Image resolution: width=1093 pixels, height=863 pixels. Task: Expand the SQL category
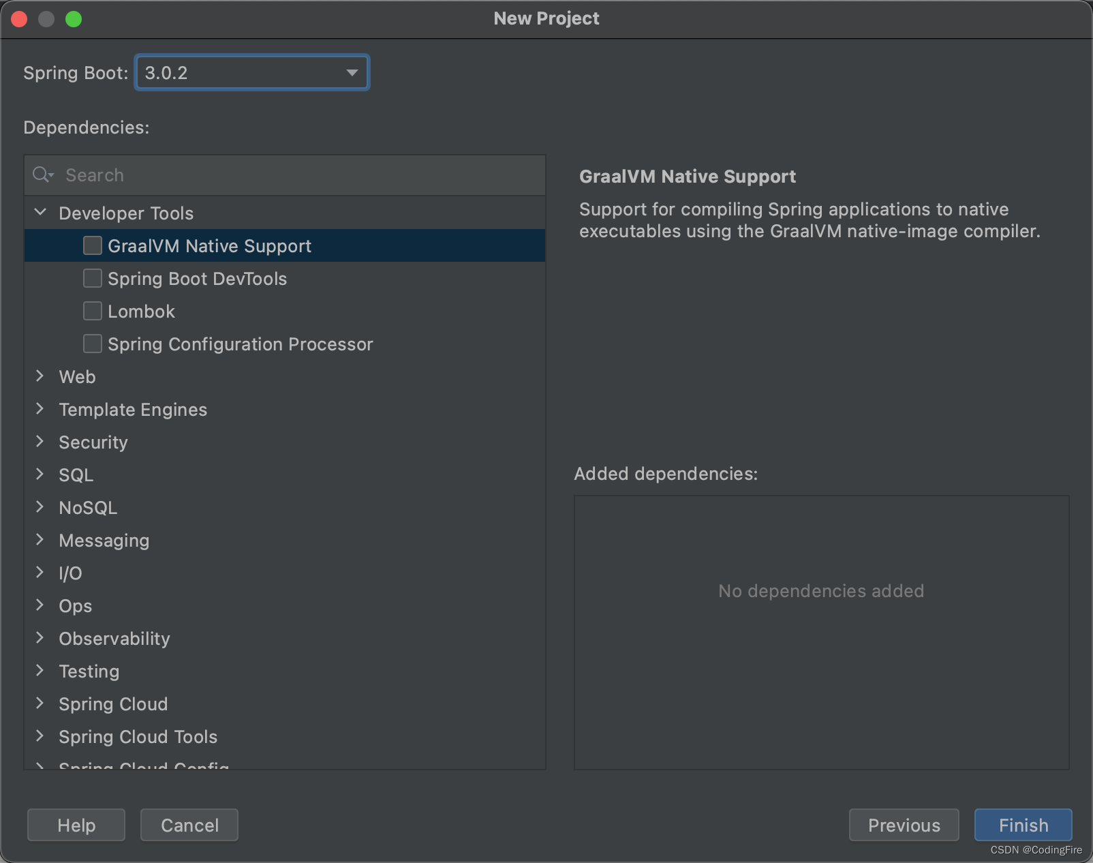[x=40, y=474]
